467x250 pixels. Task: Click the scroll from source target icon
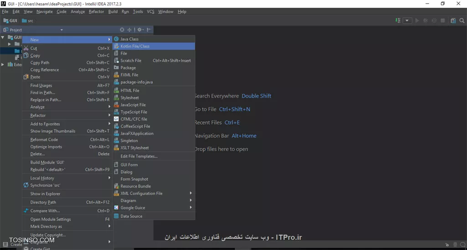(122, 30)
